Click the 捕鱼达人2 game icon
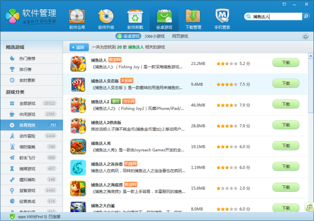The image size is (314, 221). [78, 105]
